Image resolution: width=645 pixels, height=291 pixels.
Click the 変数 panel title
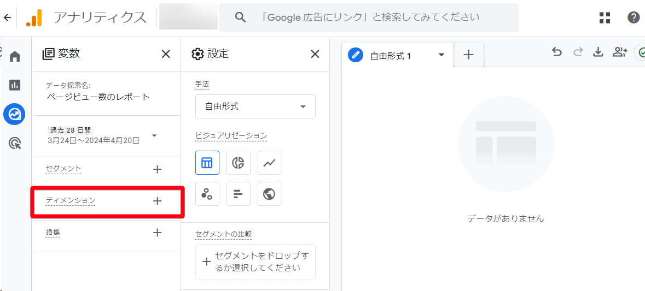(69, 54)
